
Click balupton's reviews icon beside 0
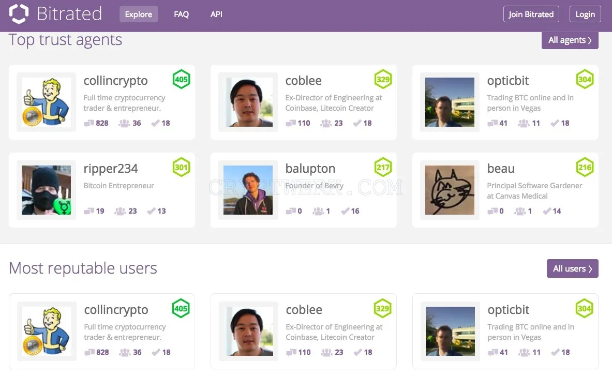(291, 211)
